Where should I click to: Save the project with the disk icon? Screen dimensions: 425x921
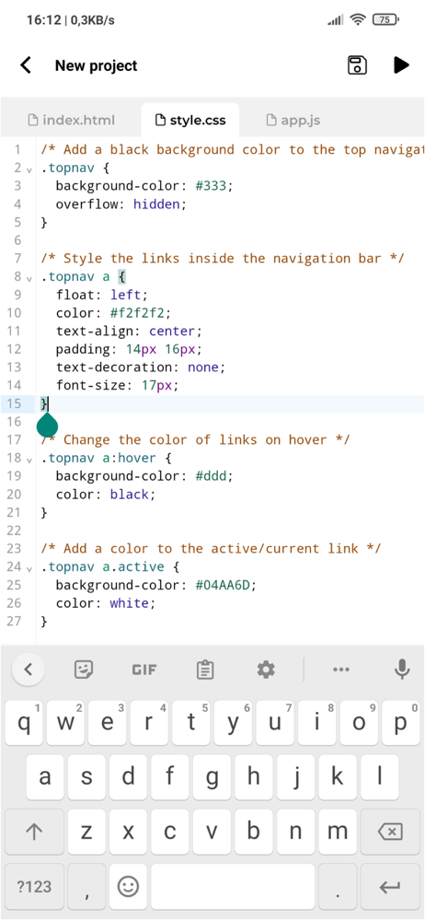tap(357, 65)
